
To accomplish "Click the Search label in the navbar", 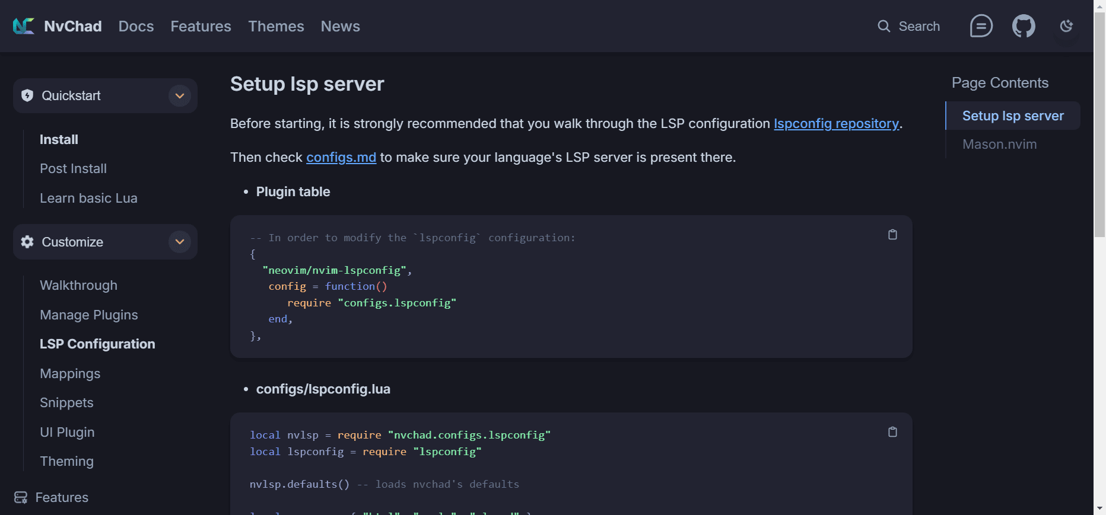I will 919,26.
